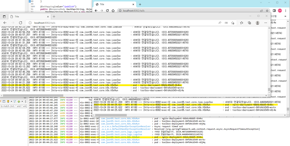Add this page to Edge favorites

pos(233,23)
